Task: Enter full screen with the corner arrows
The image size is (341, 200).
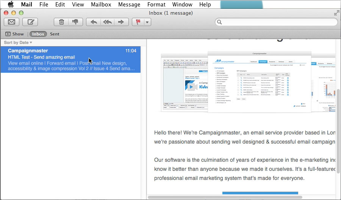Action: point(337,13)
